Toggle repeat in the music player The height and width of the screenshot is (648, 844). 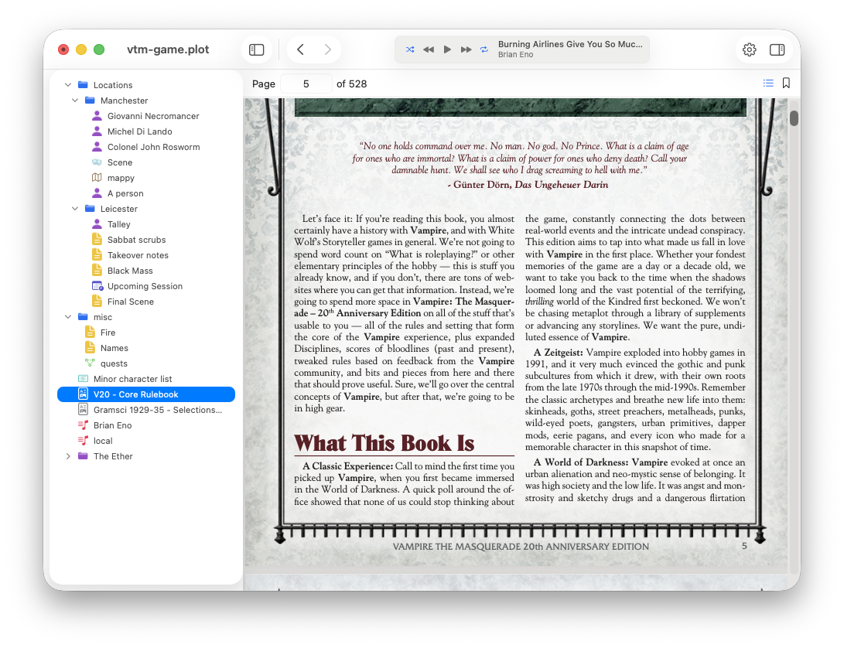click(484, 49)
